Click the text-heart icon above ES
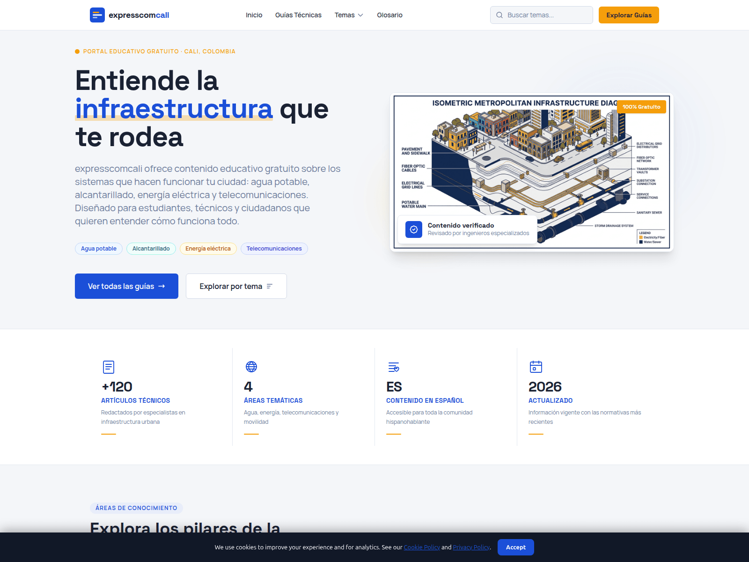Image resolution: width=749 pixels, height=562 pixels. pyautogui.click(x=394, y=367)
